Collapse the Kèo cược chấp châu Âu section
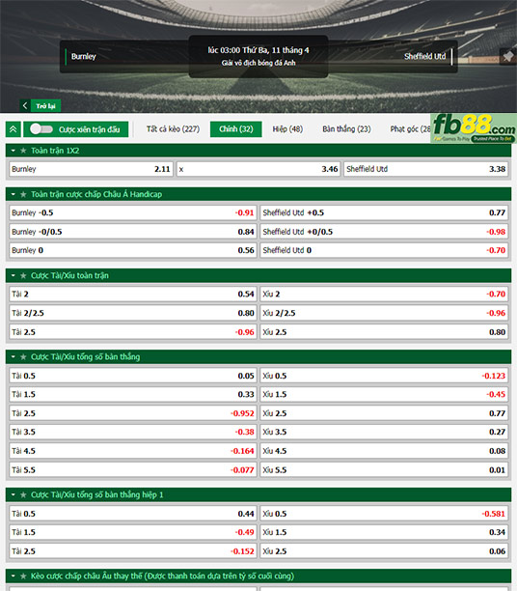Viewport: 517px width, 591px height. 14,577
